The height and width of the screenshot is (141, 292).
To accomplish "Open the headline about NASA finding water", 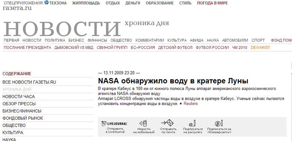I will coord(173,81).
